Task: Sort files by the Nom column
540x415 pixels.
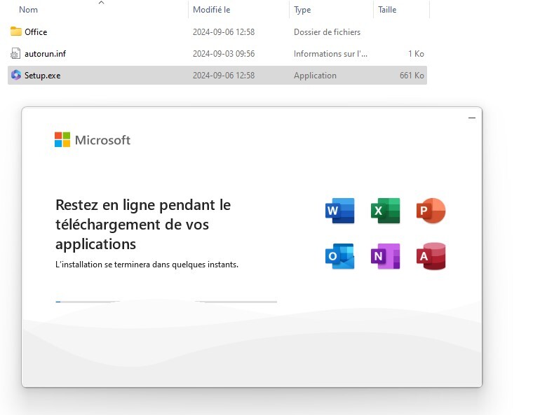Action: pyautogui.click(x=29, y=10)
